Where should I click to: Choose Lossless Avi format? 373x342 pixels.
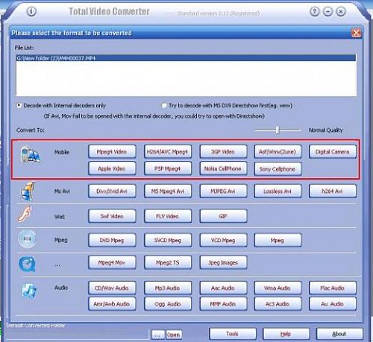[278, 191]
